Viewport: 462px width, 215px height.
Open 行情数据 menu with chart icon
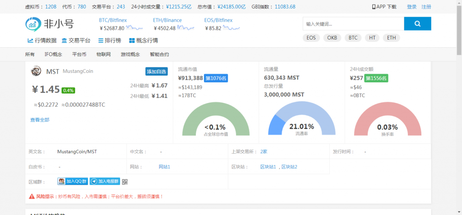[42, 40]
